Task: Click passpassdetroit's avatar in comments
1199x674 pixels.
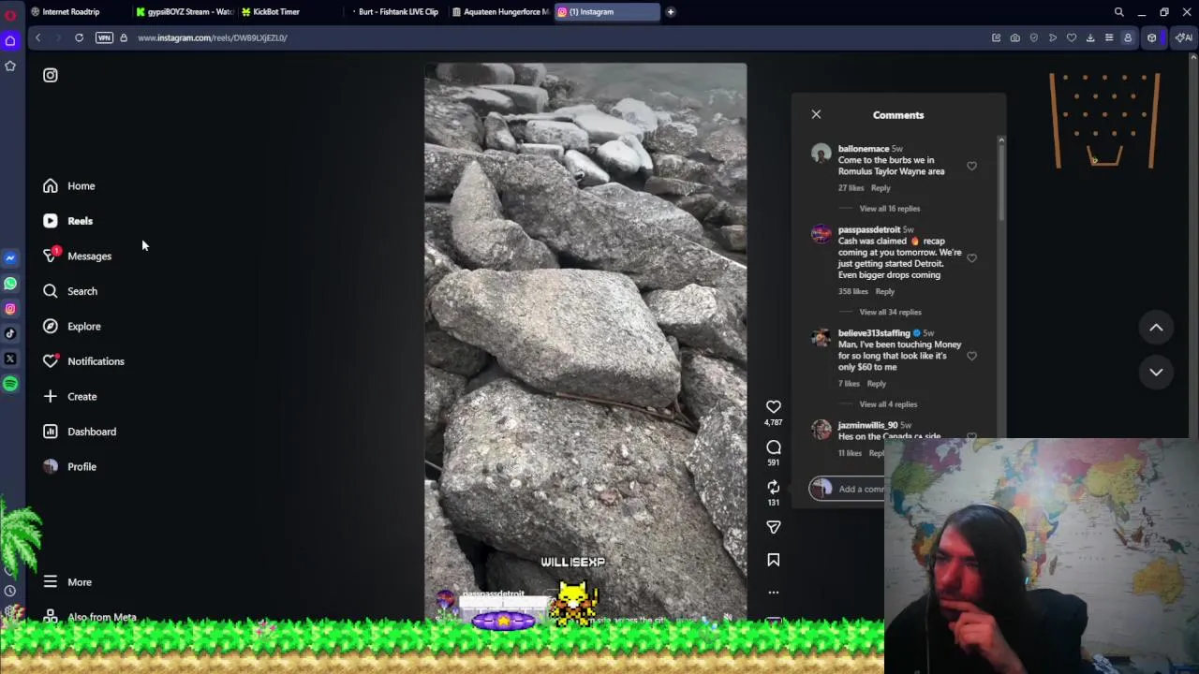Action: point(822,234)
